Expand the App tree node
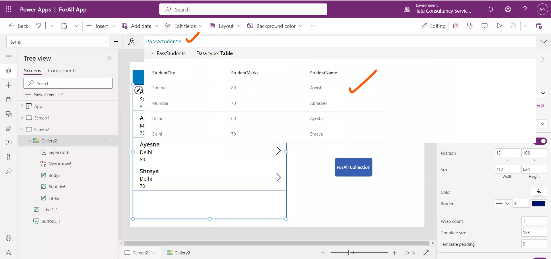The height and width of the screenshot is (259, 551). point(22,106)
